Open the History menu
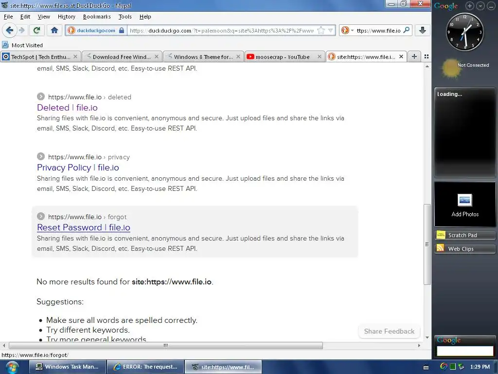 [x=66, y=17]
